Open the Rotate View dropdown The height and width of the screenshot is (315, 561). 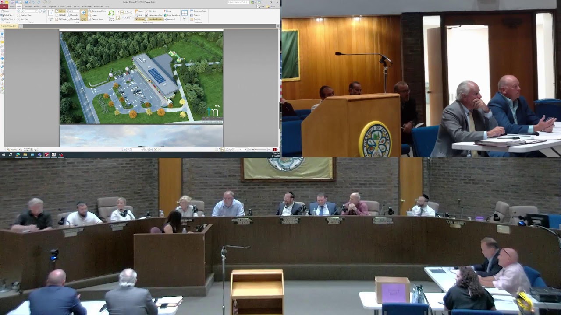tap(111, 15)
